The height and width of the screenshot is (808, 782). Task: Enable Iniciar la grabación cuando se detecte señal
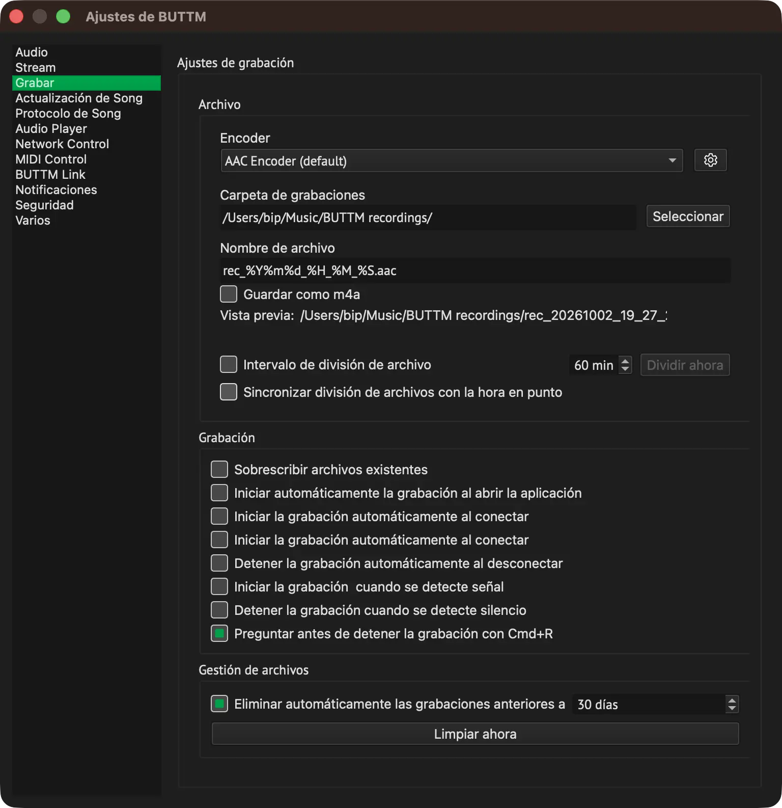pos(219,586)
